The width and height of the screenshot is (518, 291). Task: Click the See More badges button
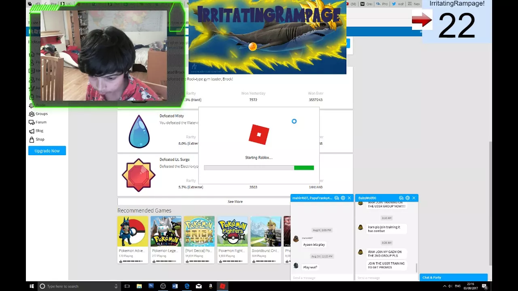(x=235, y=202)
